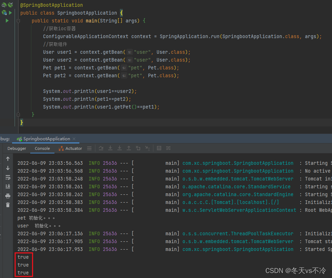Click 'w.s.c.ServletWebServerApplicationContext' logger name
Image resolution: width=332 pixels, height=278 pixels.
point(239,210)
